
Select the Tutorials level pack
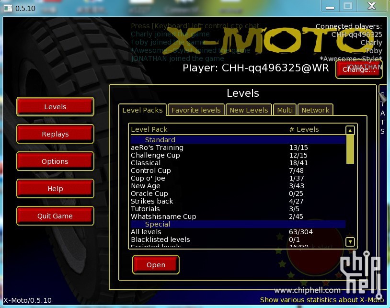(x=238, y=209)
